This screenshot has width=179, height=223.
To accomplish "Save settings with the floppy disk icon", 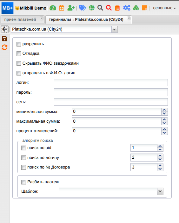I will [x=4, y=39].
